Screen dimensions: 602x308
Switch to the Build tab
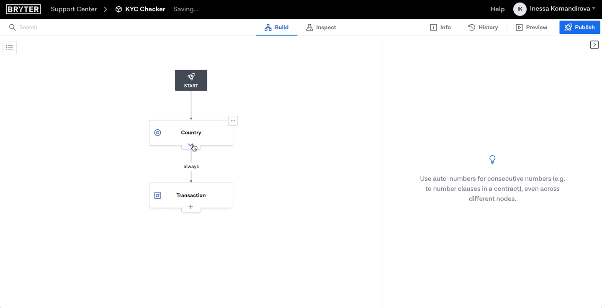[277, 27]
